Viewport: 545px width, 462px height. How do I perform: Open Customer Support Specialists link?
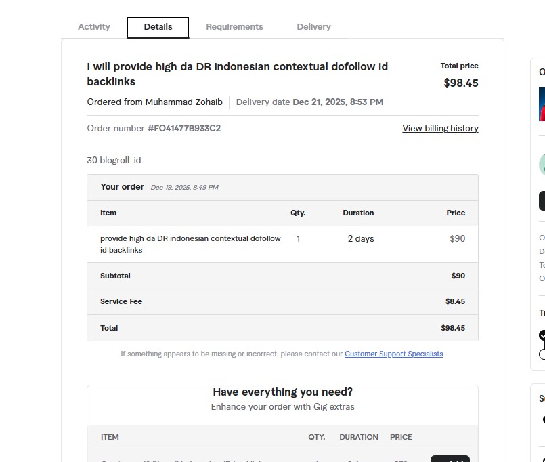pyautogui.click(x=394, y=354)
